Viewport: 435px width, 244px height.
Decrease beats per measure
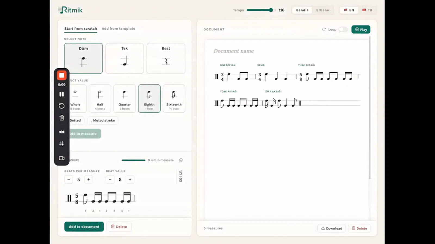pyautogui.click(x=69, y=179)
